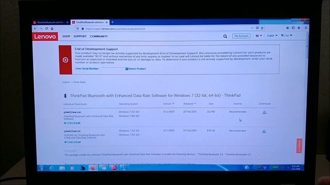Click the battery indicator in system tray
The width and height of the screenshot is (330, 185).
pyautogui.click(x=275, y=168)
